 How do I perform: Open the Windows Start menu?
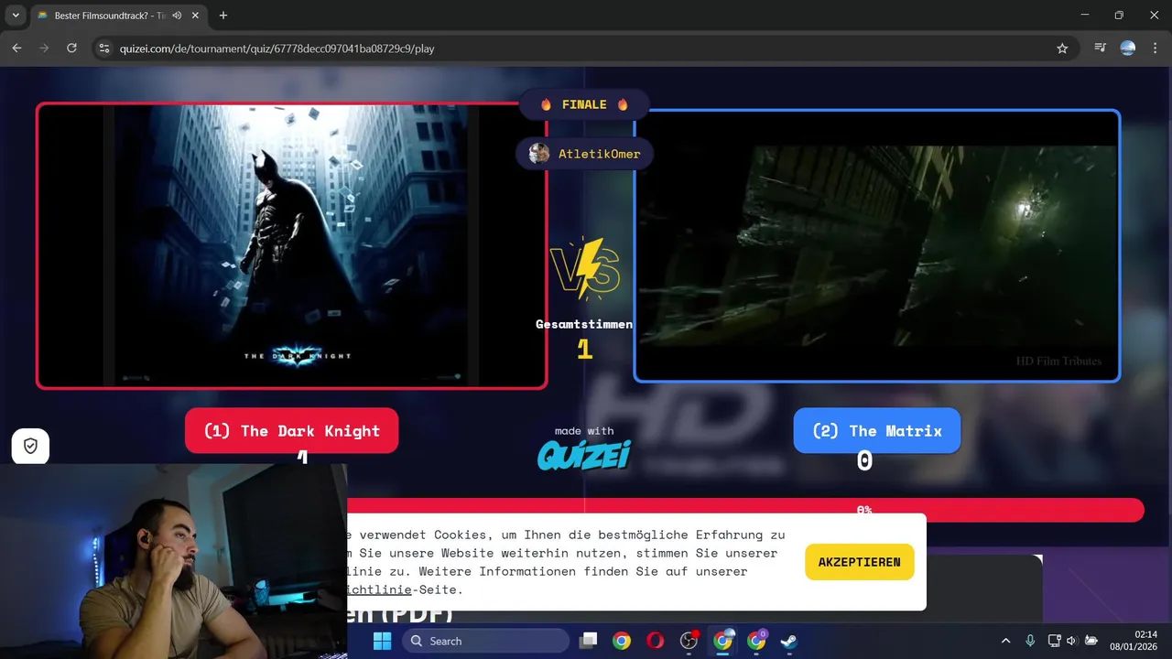(382, 641)
